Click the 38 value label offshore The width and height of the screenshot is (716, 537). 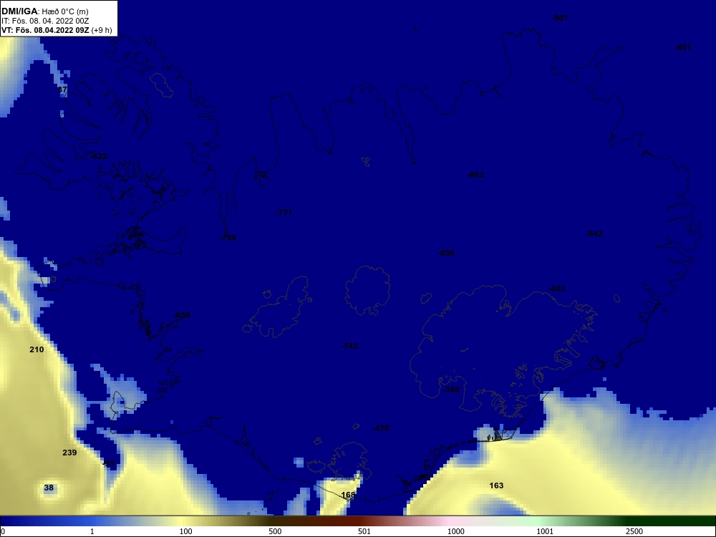coord(49,488)
